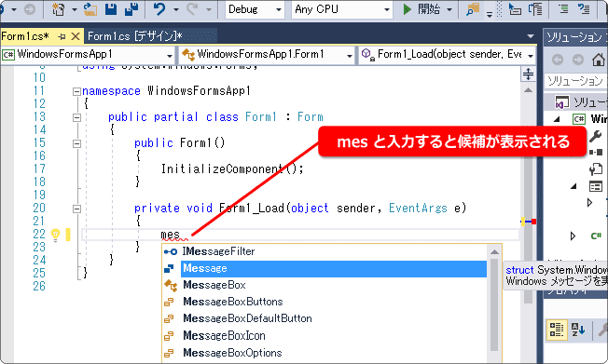608x364 pixels.
Task: Click the Save All toolbar icon
Action: tap(131, 9)
